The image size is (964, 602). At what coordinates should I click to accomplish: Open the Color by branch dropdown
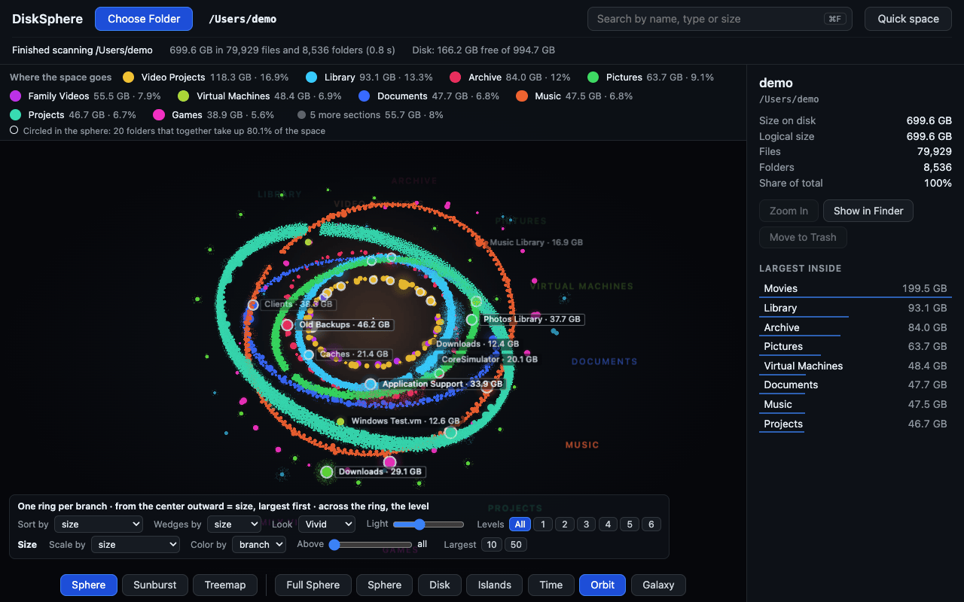point(259,545)
